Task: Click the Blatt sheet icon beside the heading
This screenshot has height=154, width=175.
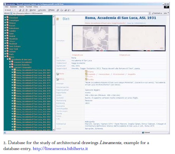Action: pyautogui.click(x=57, y=19)
